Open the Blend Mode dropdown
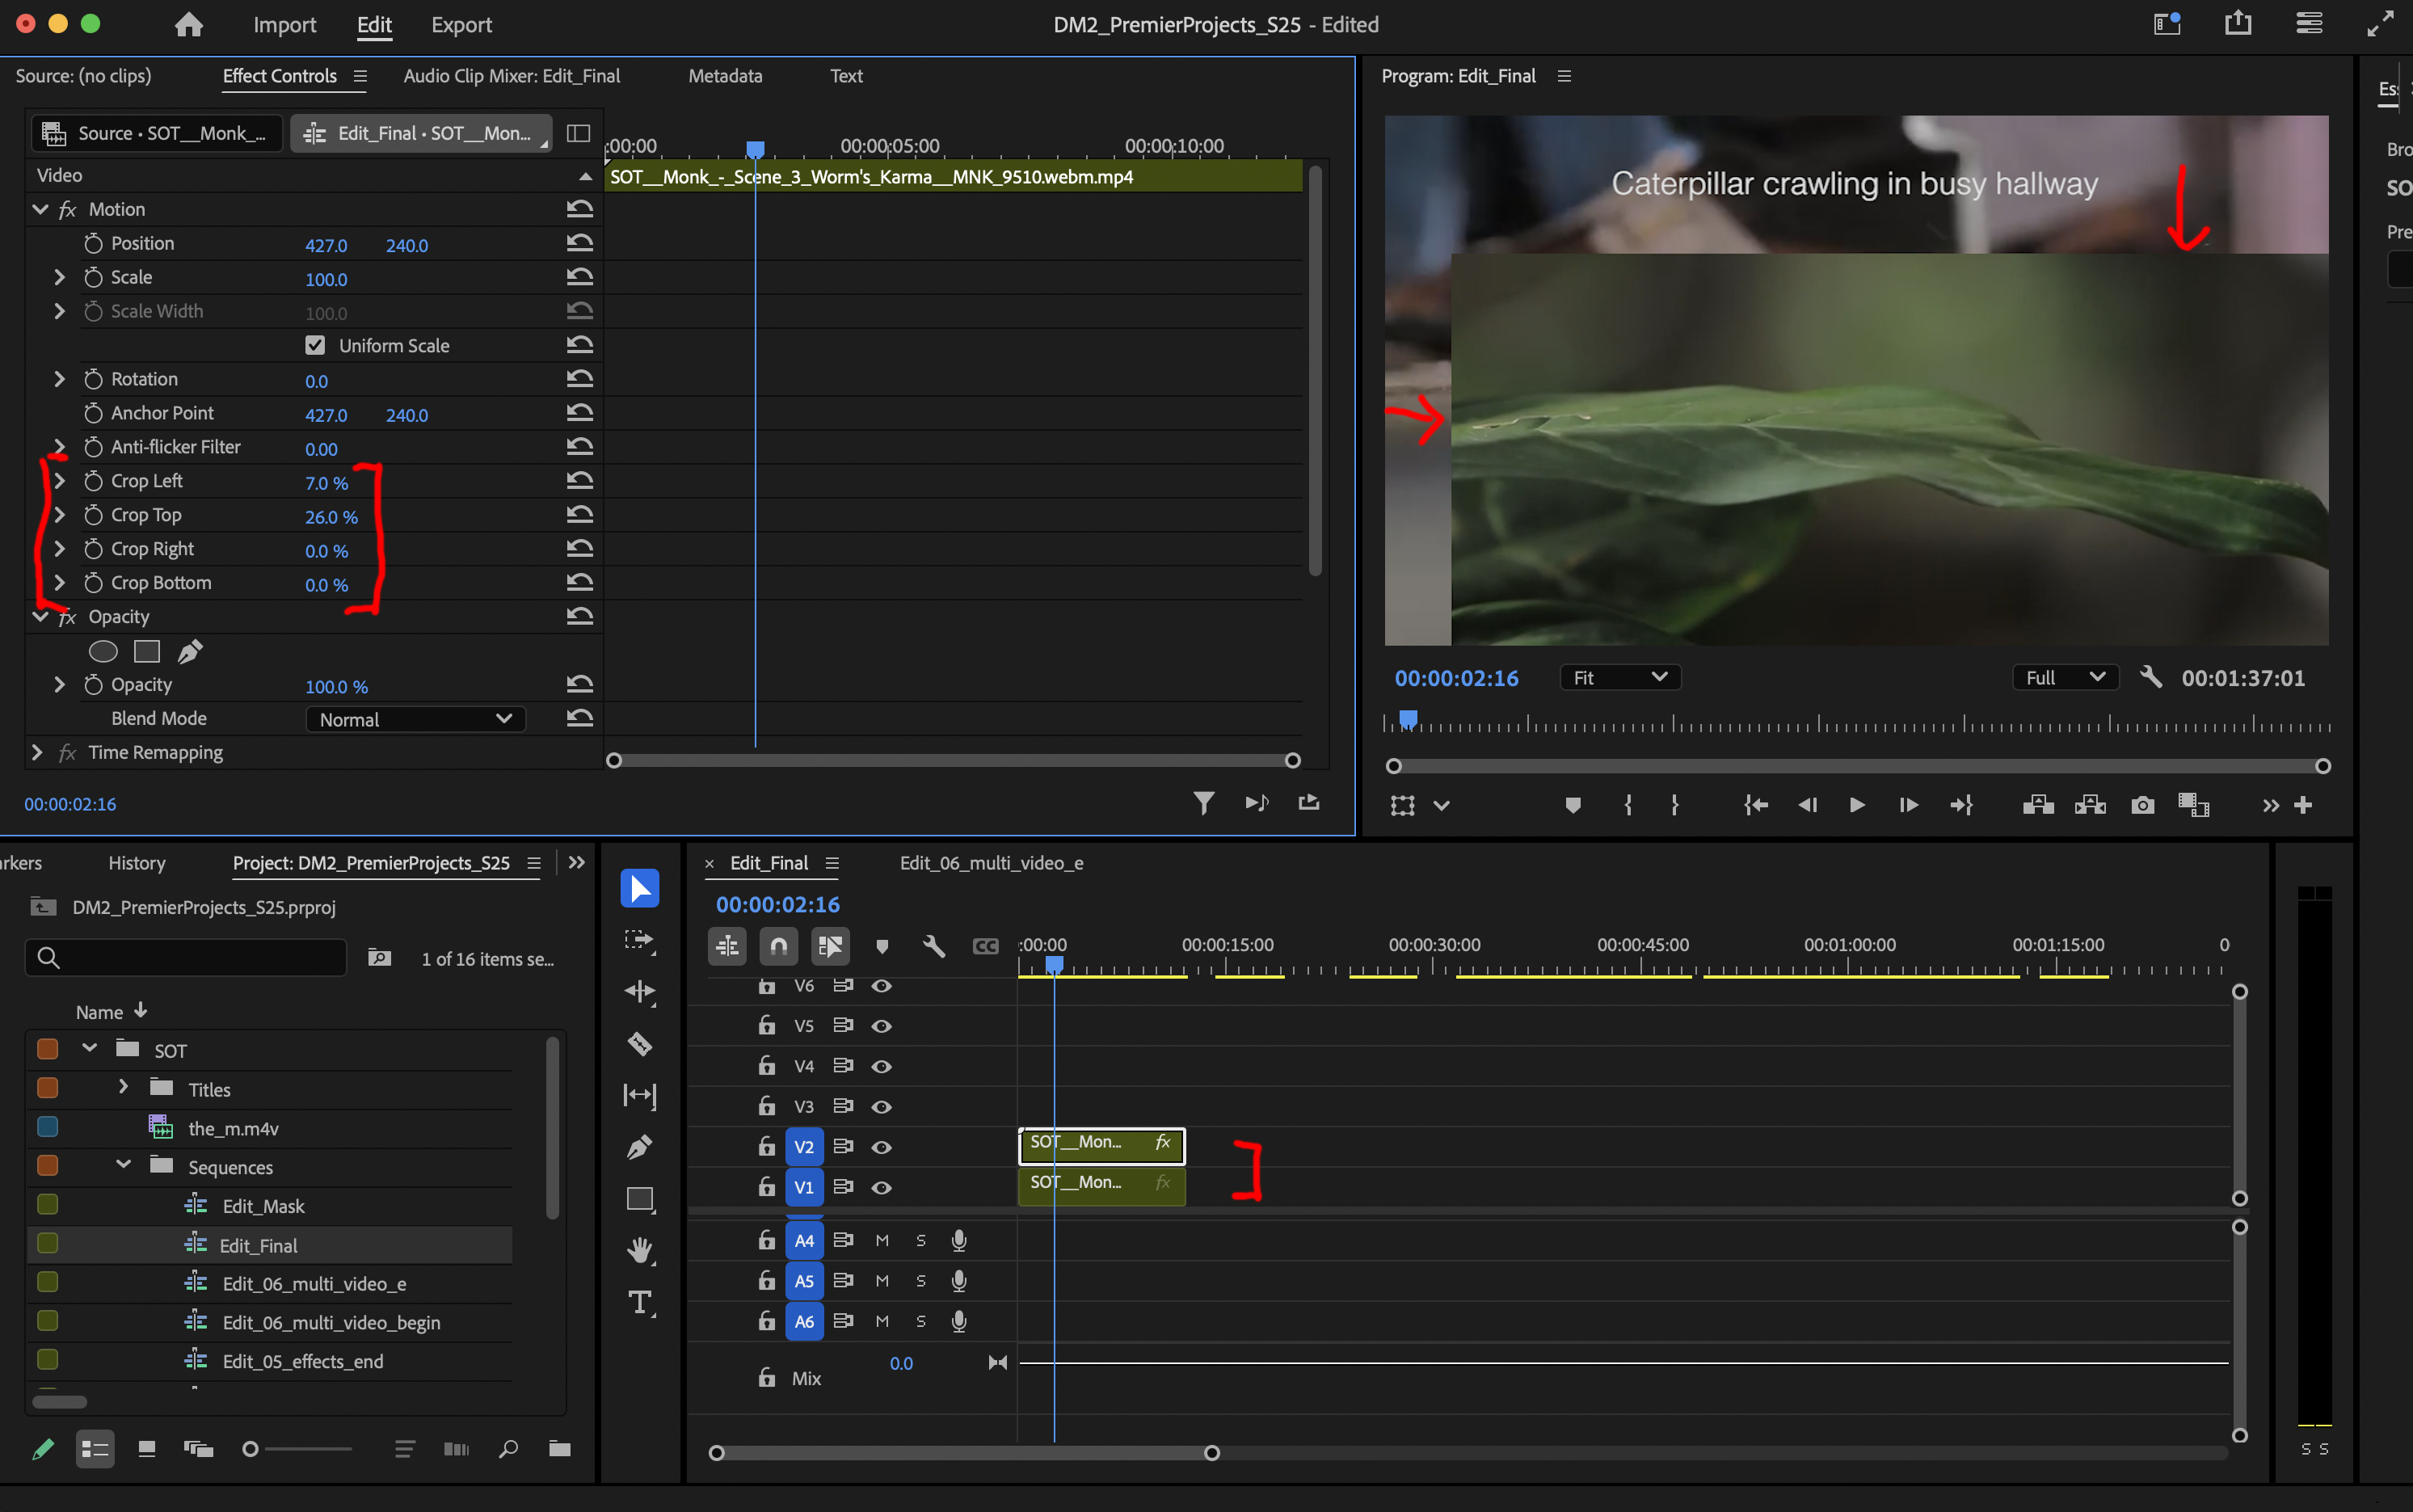2413x1512 pixels. (x=415, y=720)
